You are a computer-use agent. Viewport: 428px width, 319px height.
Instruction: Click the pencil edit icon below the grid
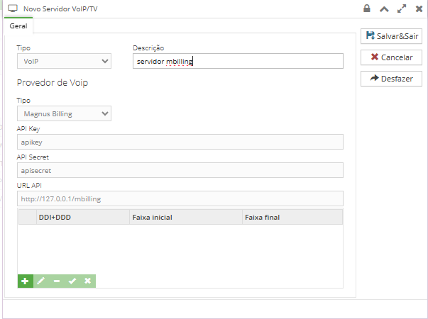[40, 281]
